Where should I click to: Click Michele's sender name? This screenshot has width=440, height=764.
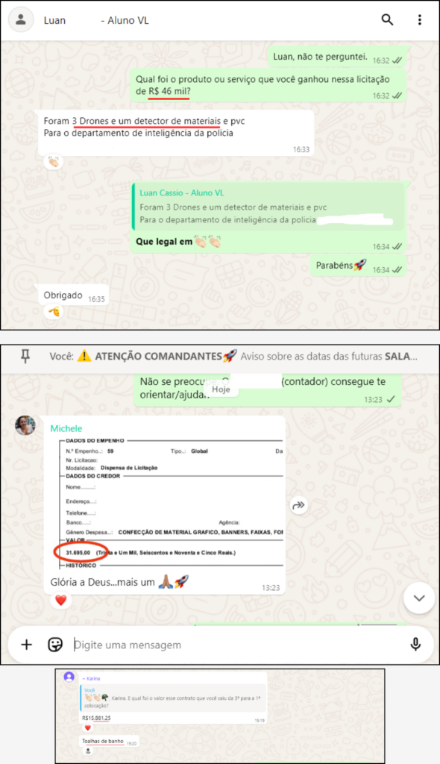coord(66,428)
